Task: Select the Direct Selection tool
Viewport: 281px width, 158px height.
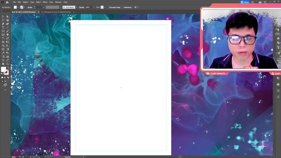Action: click(x=7, y=17)
